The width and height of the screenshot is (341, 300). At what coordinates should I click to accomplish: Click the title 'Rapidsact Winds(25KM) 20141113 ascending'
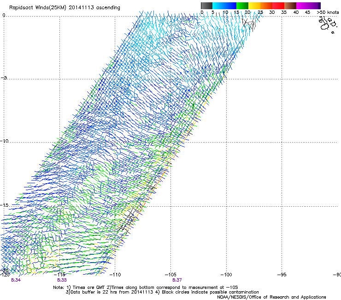pos(65,8)
